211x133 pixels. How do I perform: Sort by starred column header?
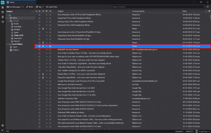(x=39, y=11)
